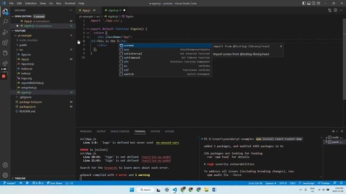Fold the div block at line 5
Screen dimensions: 346x194
[x=88, y=37]
